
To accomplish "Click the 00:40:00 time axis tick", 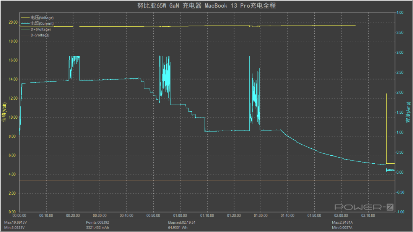I will [x=127, y=216].
